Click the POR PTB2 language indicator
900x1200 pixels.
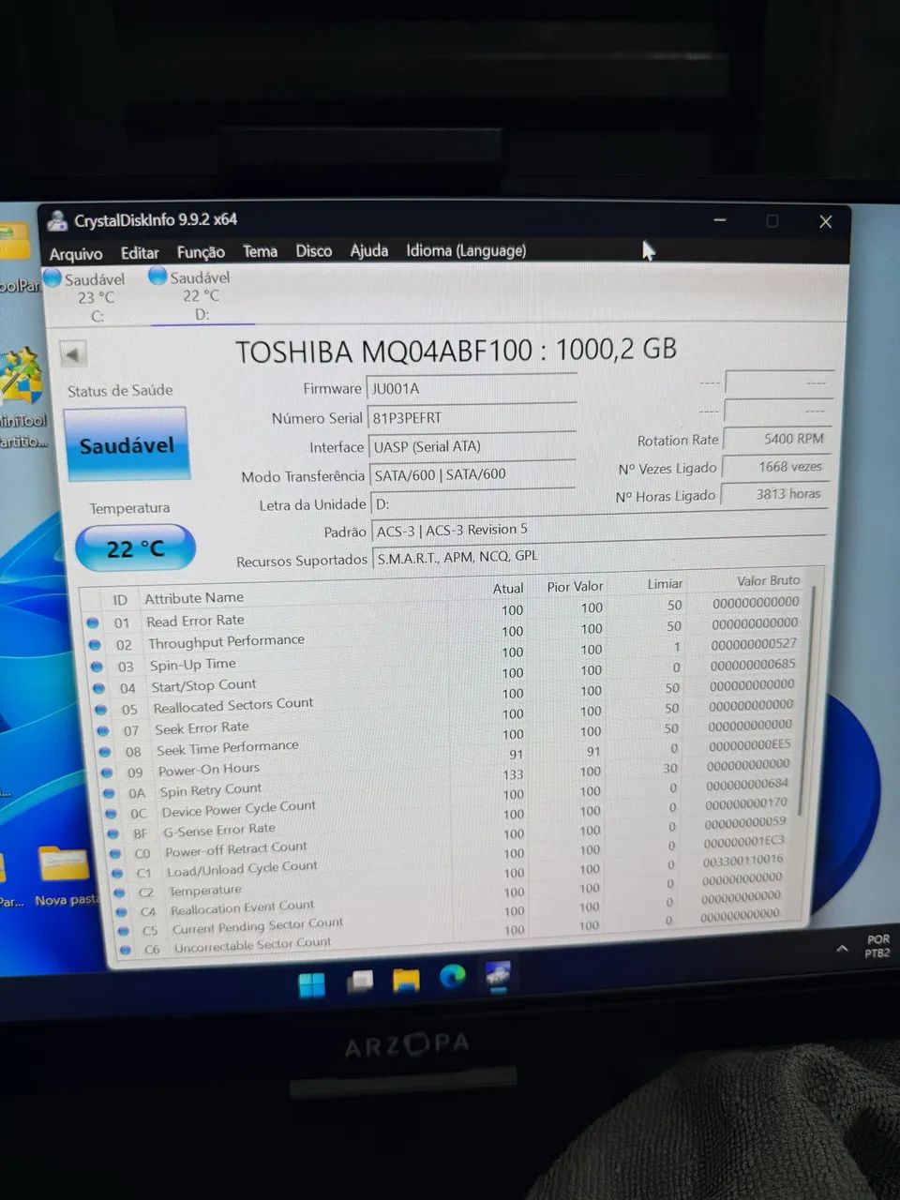(x=877, y=946)
